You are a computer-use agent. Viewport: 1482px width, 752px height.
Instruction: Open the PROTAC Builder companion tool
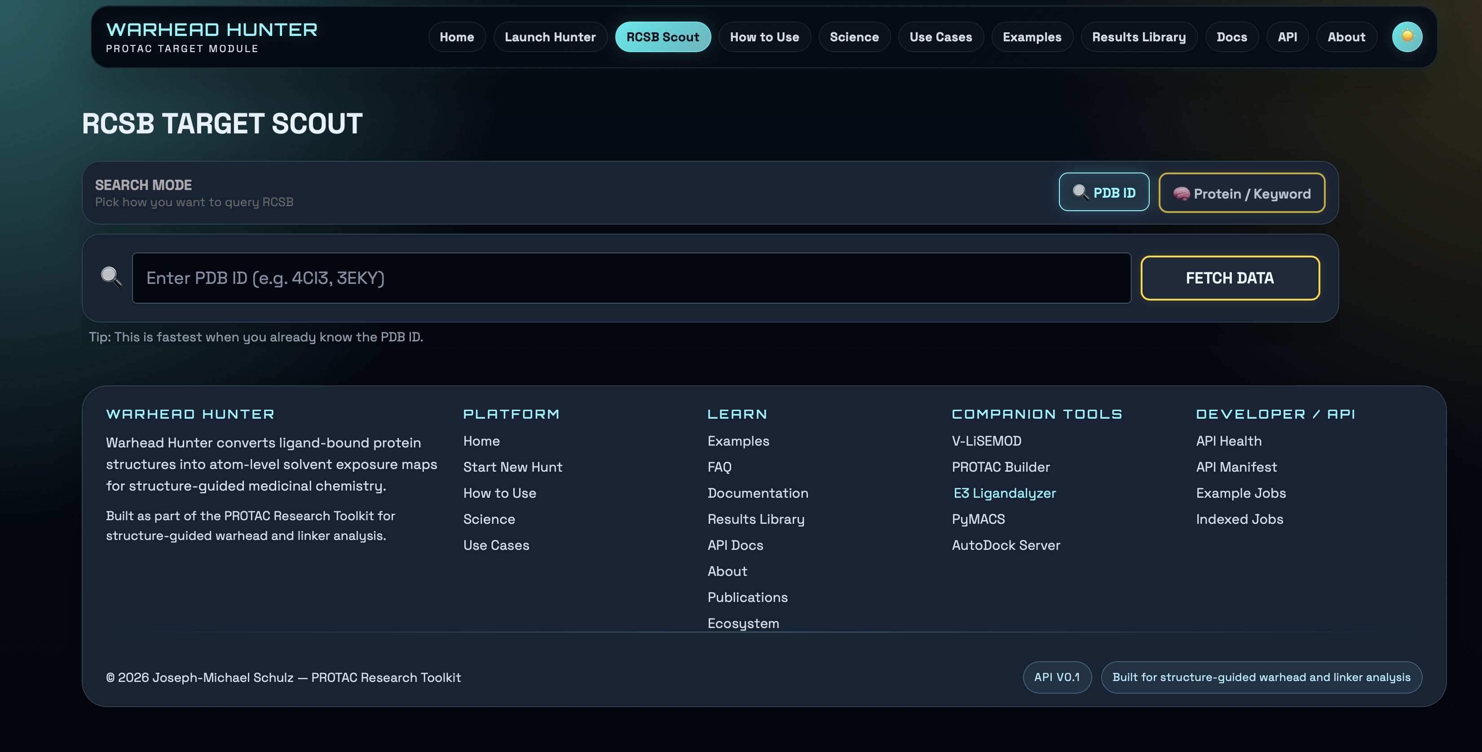click(x=1001, y=467)
